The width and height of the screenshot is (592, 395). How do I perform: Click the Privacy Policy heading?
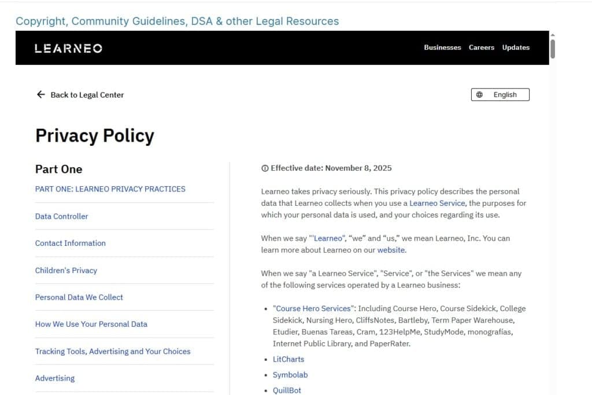tap(95, 136)
